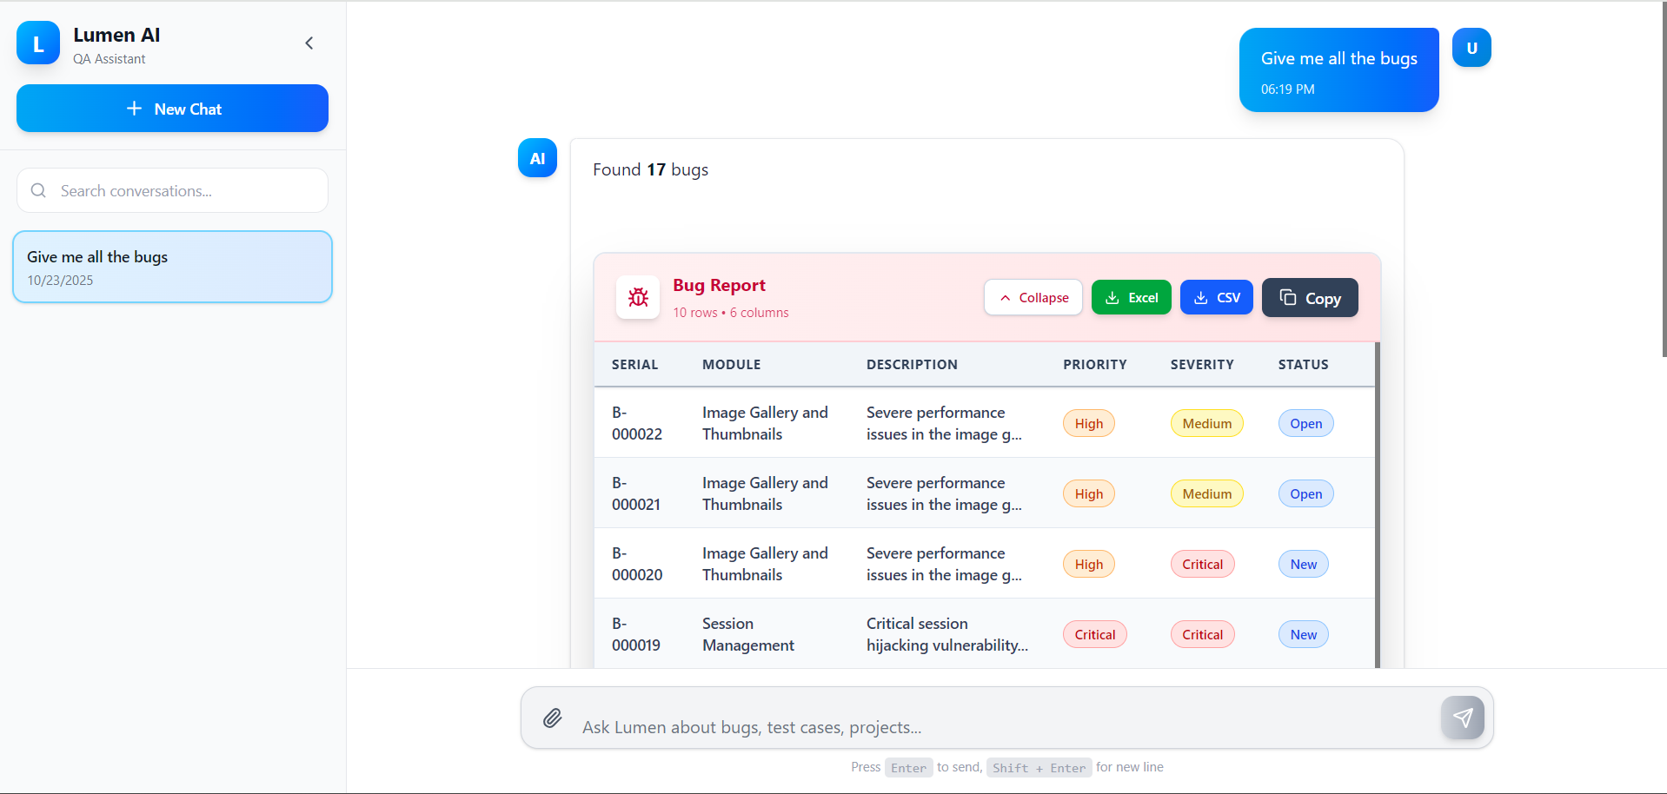Screen dimensions: 1667x794
Task: Click the High priority badge for B-000020
Action: click(1088, 564)
